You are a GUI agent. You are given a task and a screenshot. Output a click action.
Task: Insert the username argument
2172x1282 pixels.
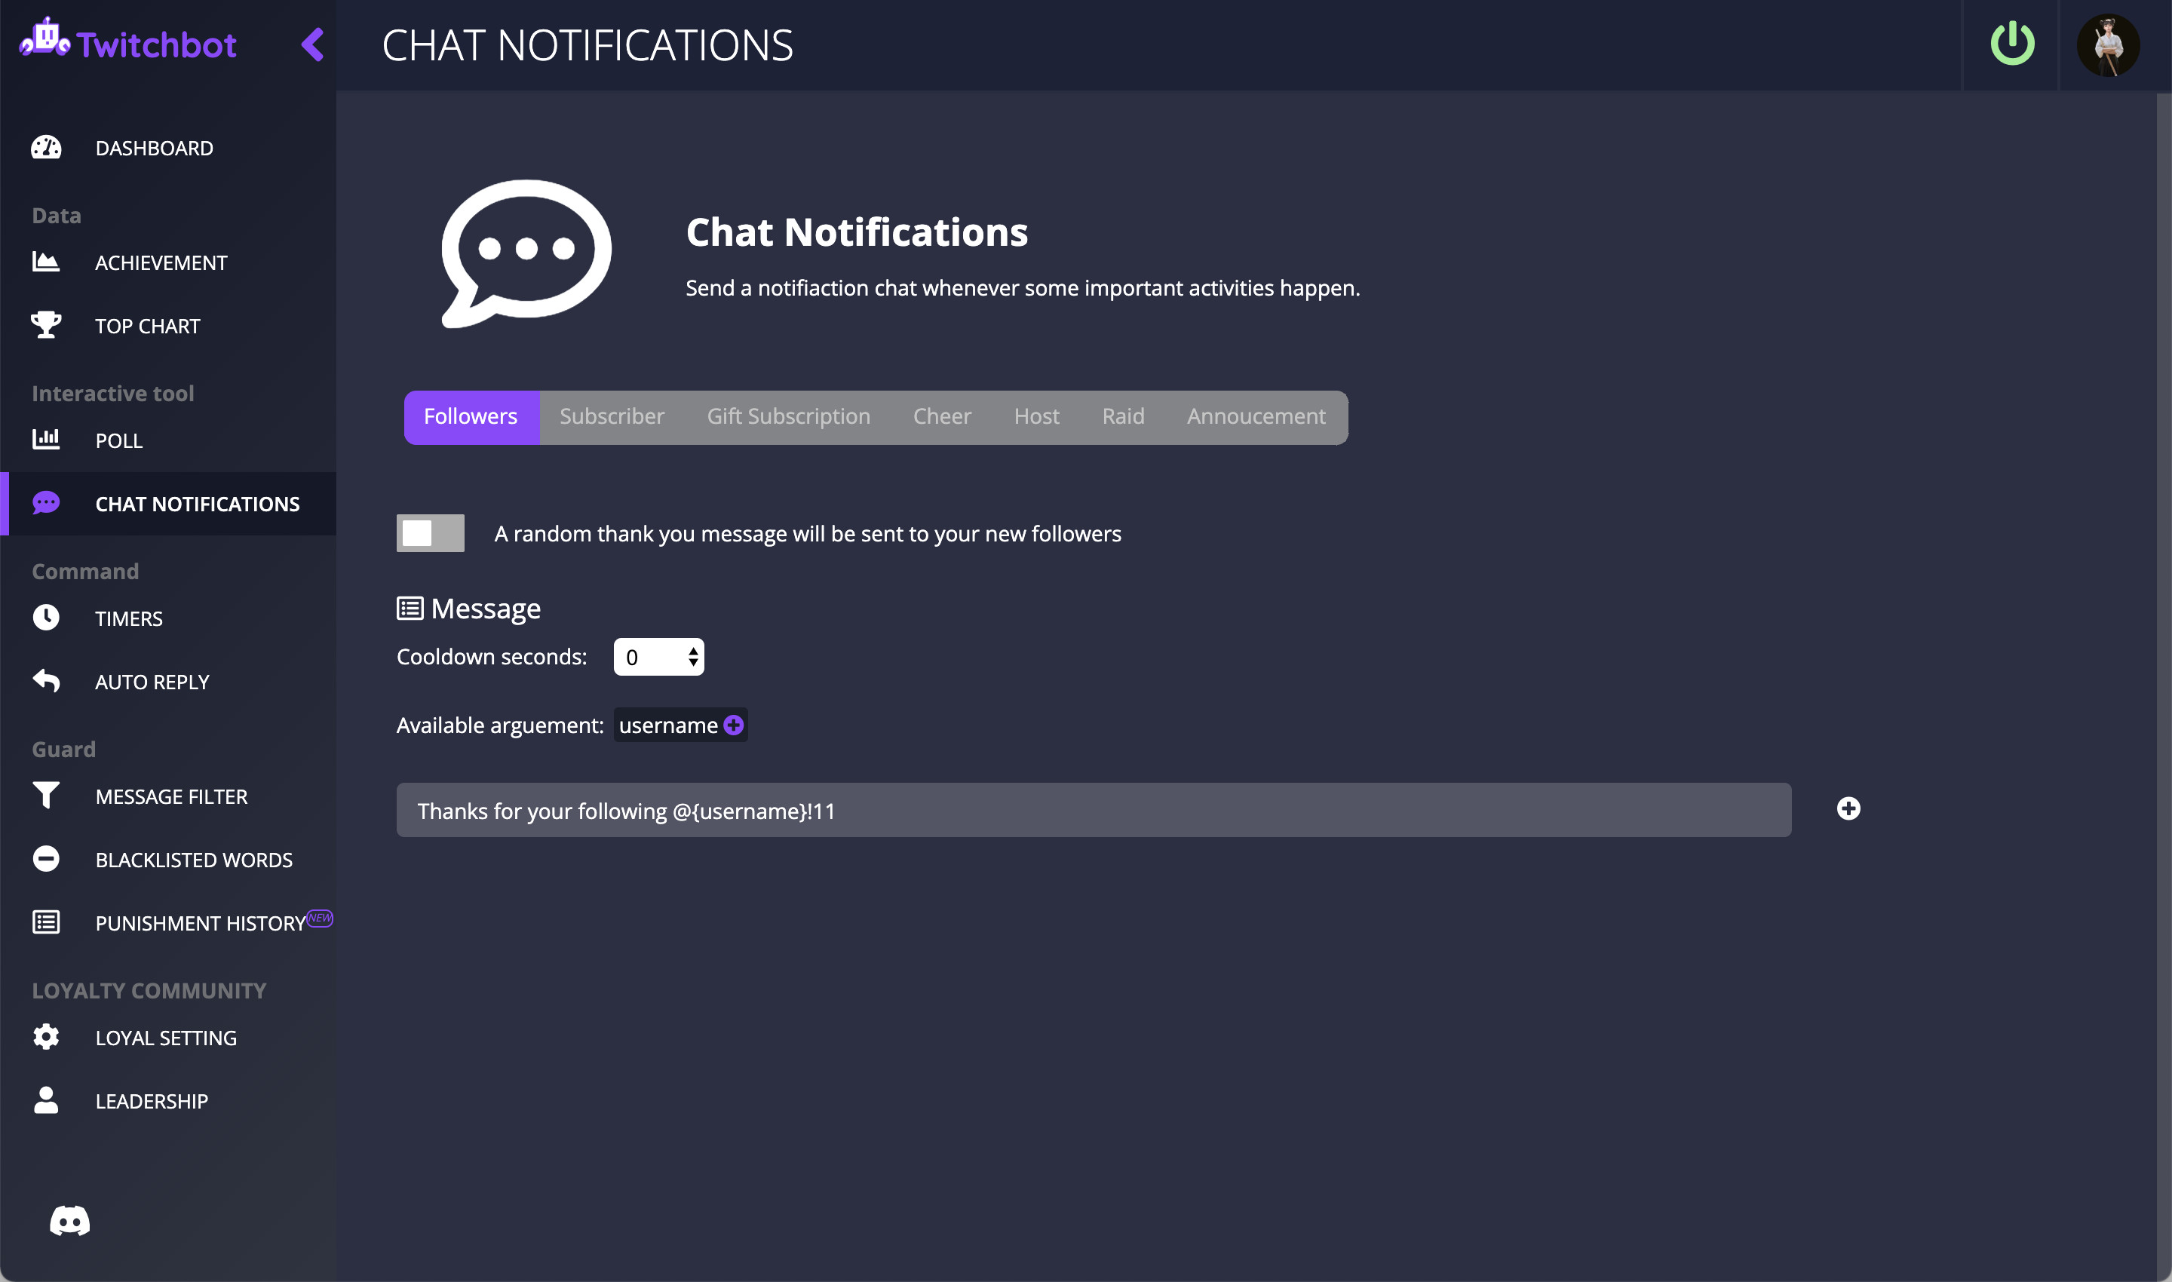732,725
